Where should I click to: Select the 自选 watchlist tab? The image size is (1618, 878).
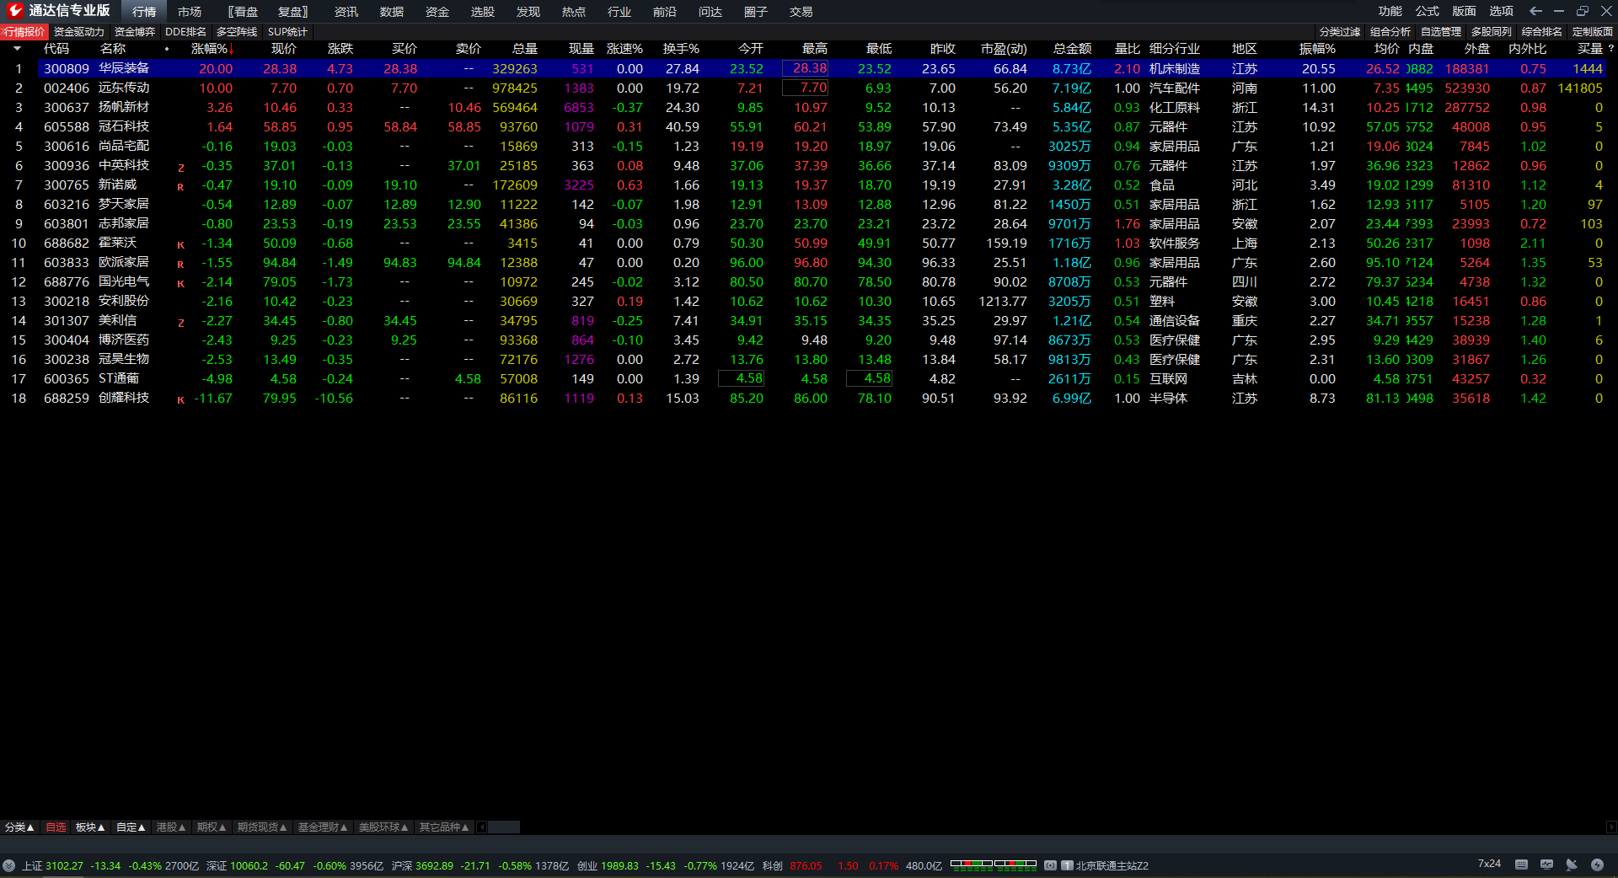pyautogui.click(x=56, y=827)
